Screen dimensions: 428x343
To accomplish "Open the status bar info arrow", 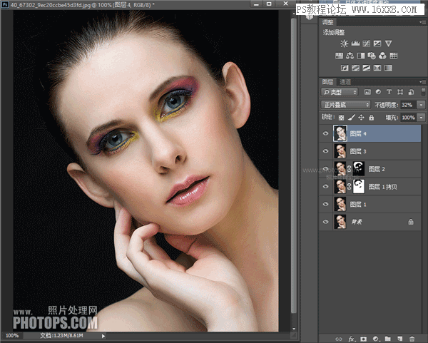I will (x=103, y=336).
